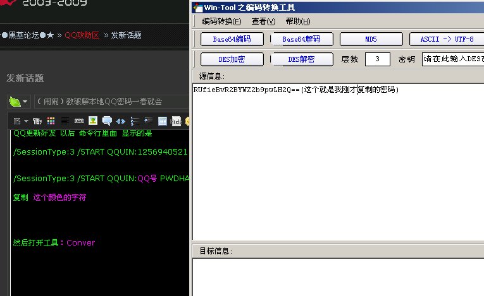Click the Hide content icon

click(177, 121)
